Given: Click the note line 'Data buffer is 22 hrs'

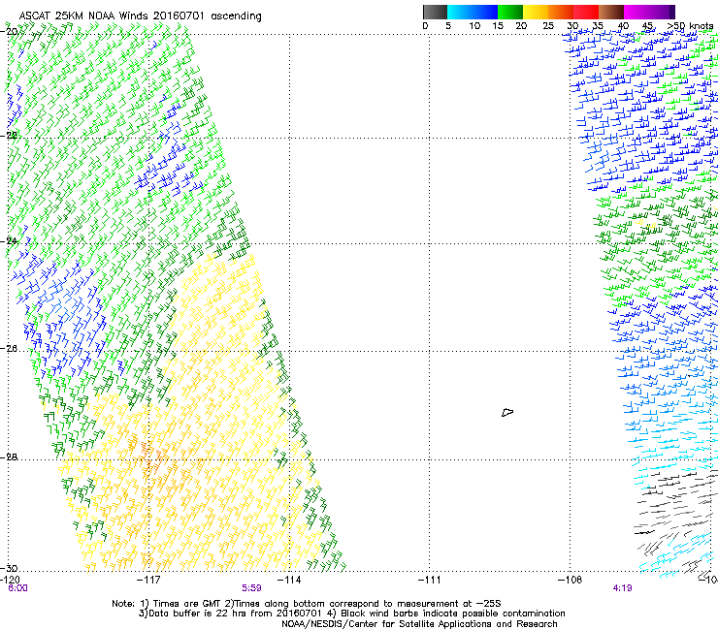Looking at the screenshot, I should [351, 614].
